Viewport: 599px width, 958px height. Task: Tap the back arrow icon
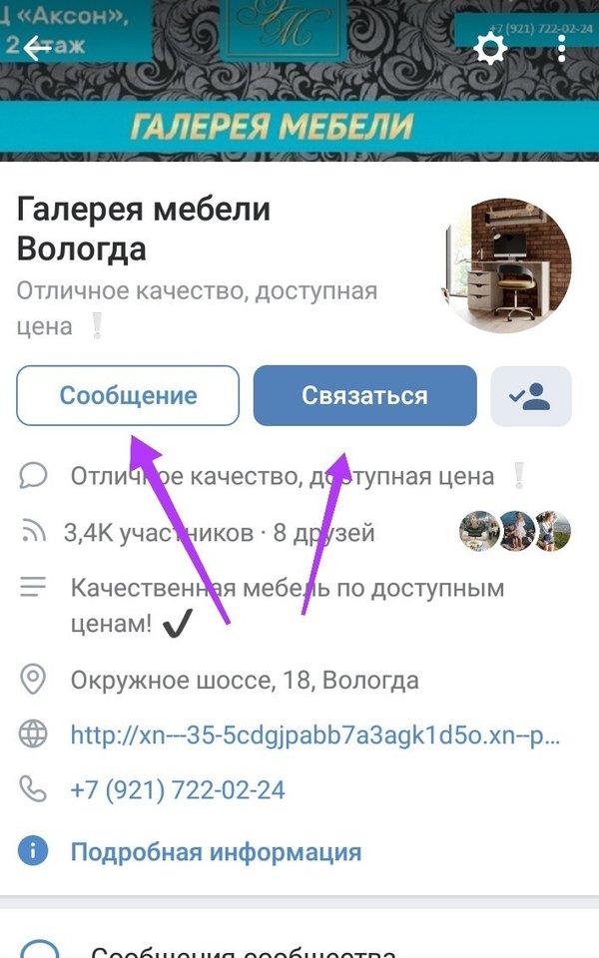37,48
